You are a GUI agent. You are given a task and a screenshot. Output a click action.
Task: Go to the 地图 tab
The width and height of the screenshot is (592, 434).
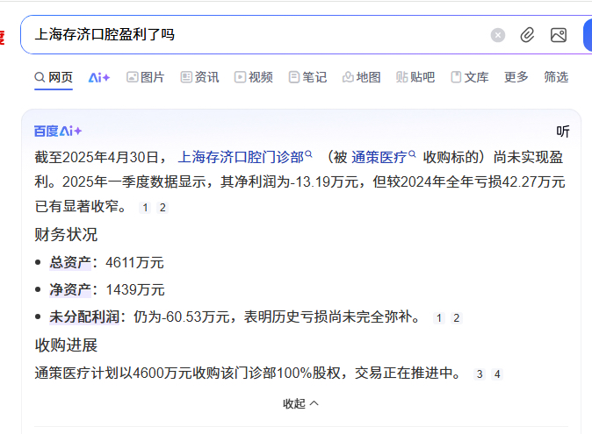[x=361, y=77]
